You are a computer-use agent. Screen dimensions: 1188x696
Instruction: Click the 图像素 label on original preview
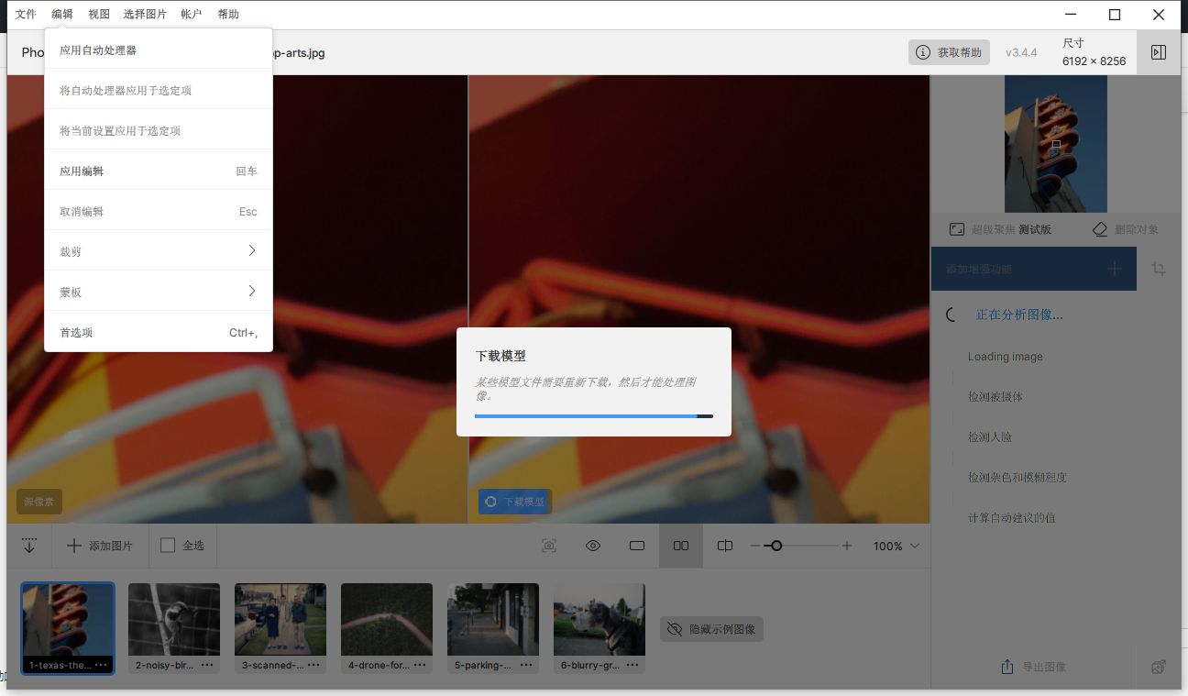pyautogui.click(x=39, y=502)
